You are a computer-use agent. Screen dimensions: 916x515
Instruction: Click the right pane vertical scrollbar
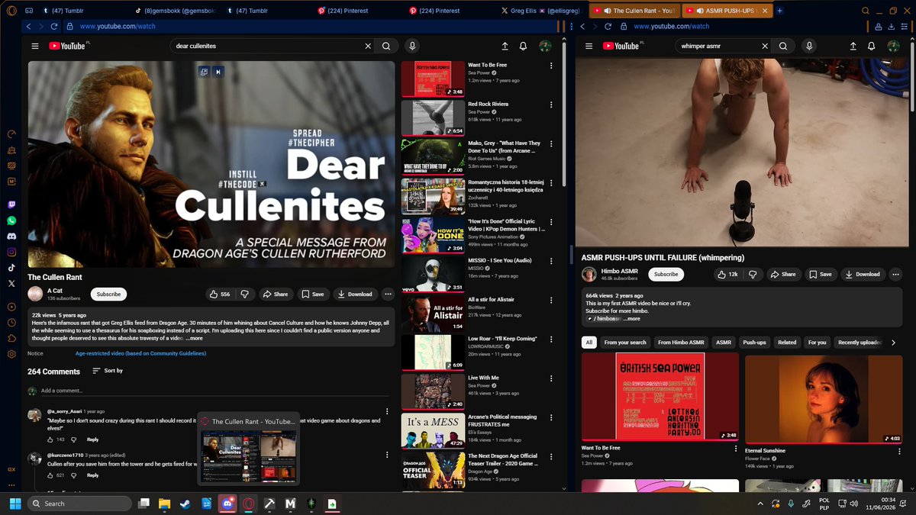point(914,76)
